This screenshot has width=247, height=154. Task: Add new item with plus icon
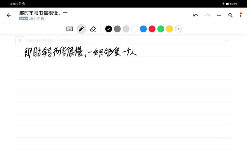click(x=219, y=15)
